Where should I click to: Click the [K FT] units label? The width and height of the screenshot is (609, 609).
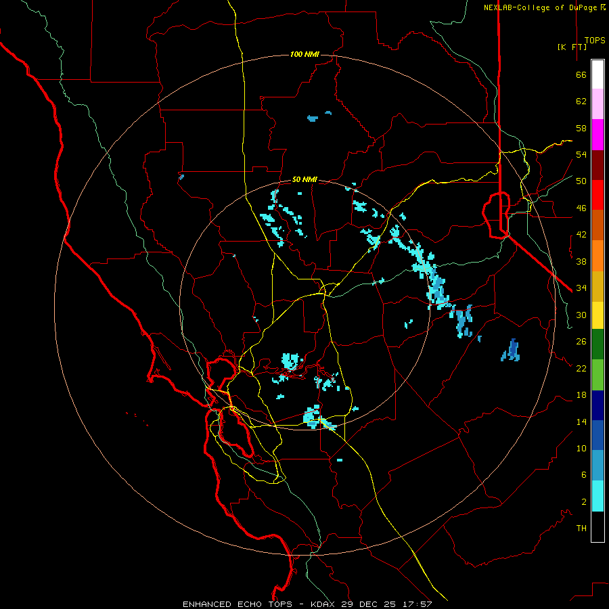[x=572, y=47]
